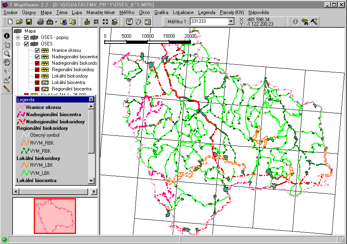Screen dimensions: 347x244
Task: Select the rectangle selection tool
Action: pyautogui.click(x=7, y=45)
